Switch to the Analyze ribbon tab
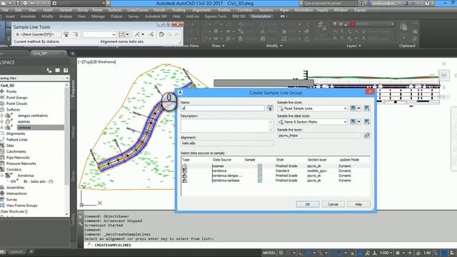Viewport: 457px width, 257px height. point(66,16)
